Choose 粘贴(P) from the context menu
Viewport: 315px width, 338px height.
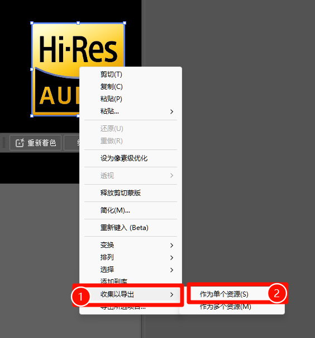tap(131, 99)
